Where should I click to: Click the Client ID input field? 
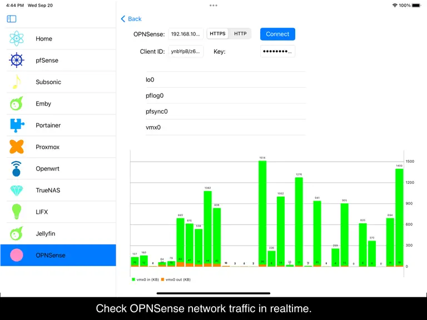point(186,52)
